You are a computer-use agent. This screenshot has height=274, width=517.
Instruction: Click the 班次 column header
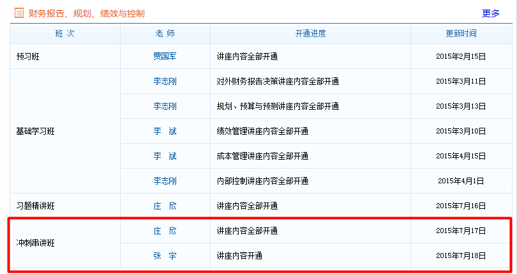[x=65, y=33]
